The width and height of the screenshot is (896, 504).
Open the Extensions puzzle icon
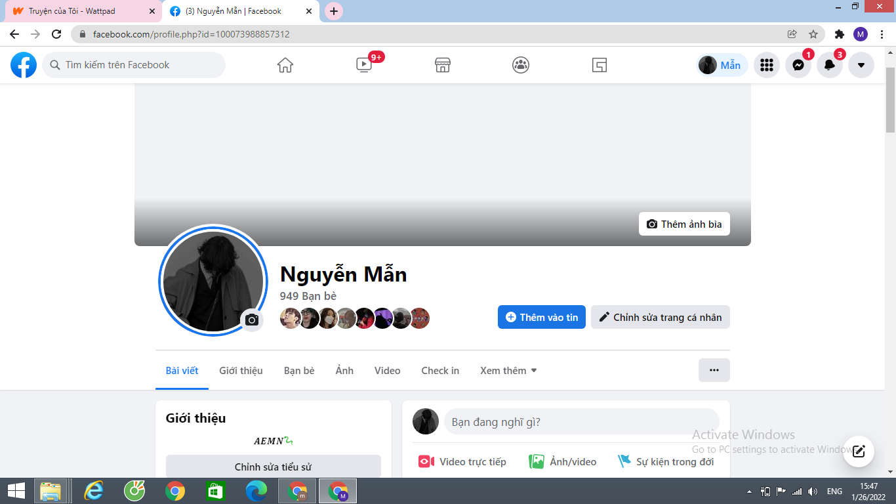click(840, 34)
